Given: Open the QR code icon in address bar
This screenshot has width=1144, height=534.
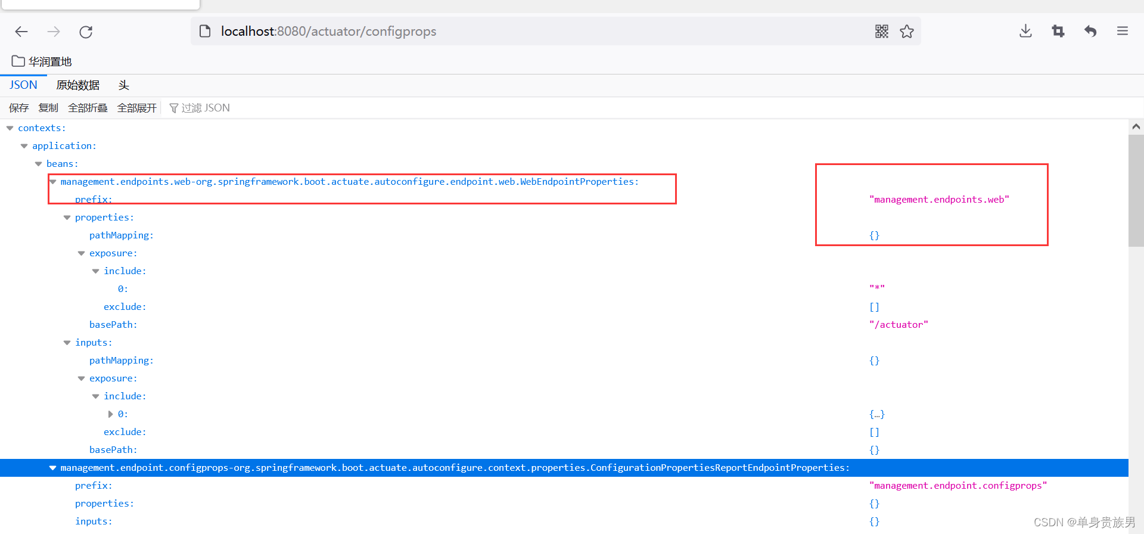Looking at the screenshot, I should point(882,31).
